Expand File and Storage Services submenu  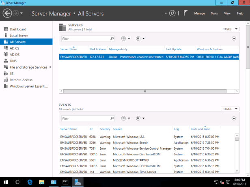50,67
